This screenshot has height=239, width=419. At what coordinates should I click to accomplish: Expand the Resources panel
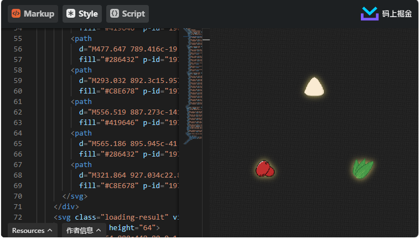[32, 230]
